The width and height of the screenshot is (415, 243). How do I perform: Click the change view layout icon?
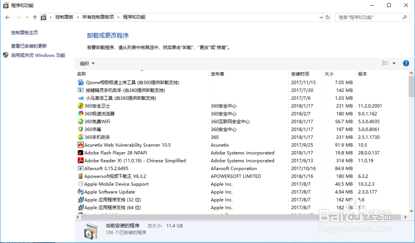[386, 63]
